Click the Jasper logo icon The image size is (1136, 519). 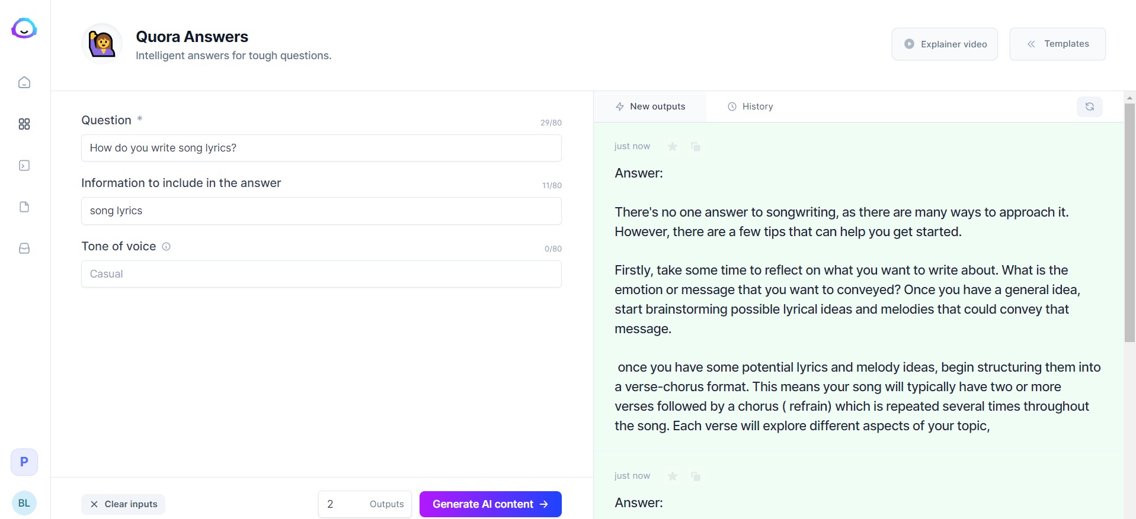click(x=24, y=28)
